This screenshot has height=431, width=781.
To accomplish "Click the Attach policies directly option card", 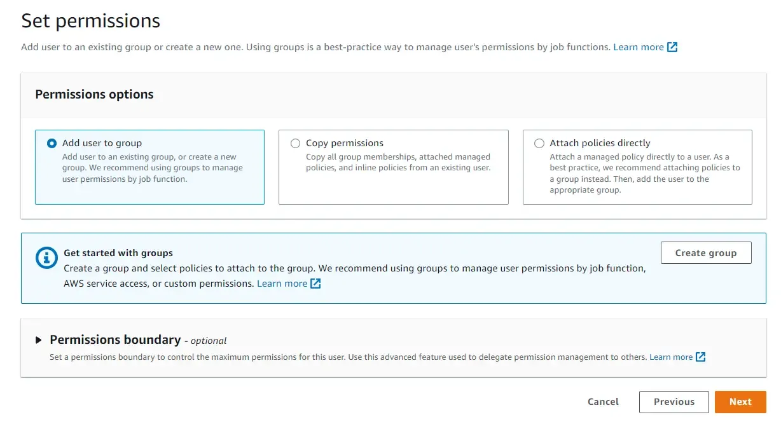I will click(637, 167).
